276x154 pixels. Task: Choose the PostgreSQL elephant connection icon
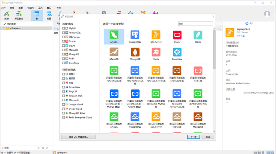(135, 35)
